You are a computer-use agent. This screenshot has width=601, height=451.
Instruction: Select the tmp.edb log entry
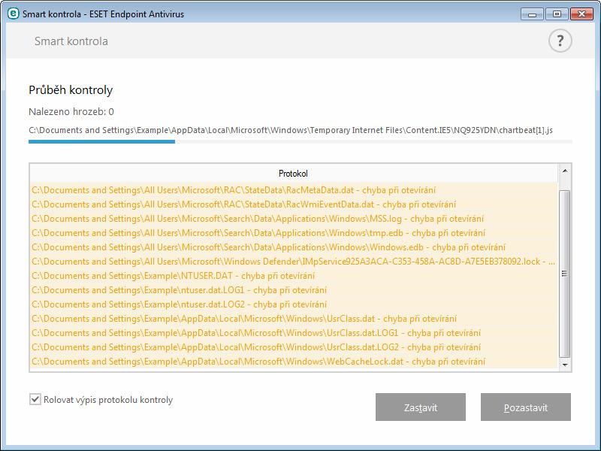(294, 233)
